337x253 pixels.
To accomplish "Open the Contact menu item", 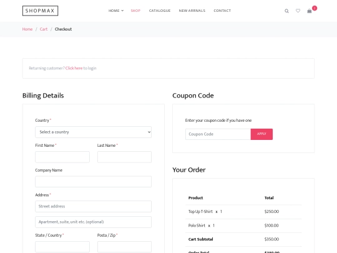I will click(222, 11).
